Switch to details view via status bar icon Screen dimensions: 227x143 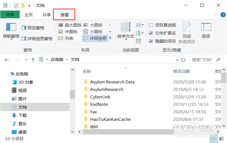point(214,139)
